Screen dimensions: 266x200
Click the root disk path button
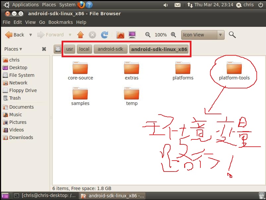pos(58,49)
